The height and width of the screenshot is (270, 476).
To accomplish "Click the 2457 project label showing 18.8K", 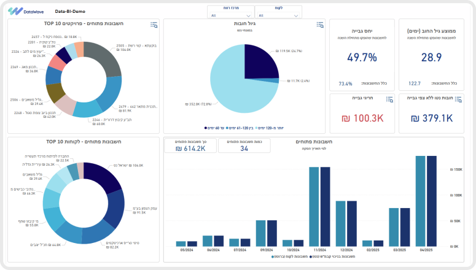I will (54, 37).
